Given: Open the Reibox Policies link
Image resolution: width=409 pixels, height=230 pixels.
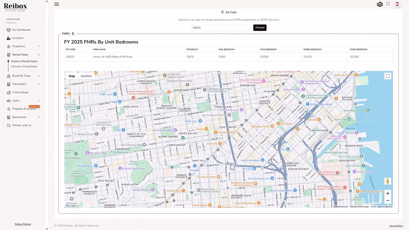Looking at the screenshot, I should point(23,224).
